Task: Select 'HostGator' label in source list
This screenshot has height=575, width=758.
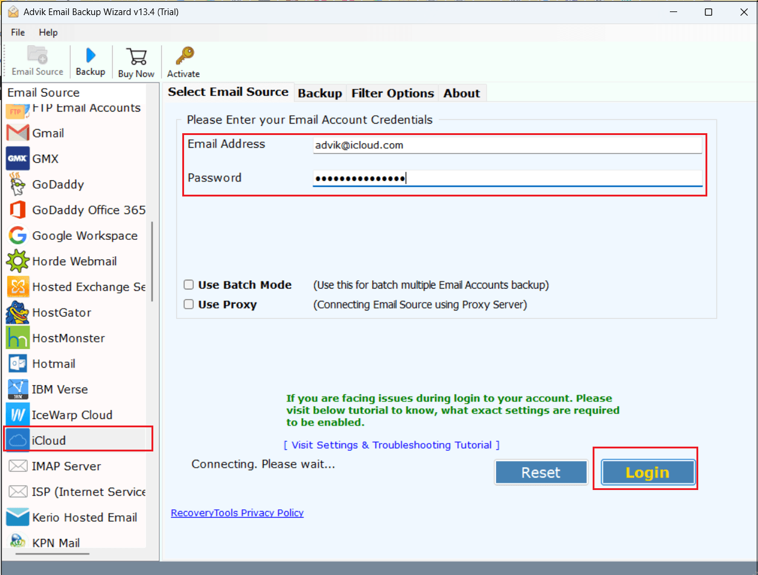Action: click(x=62, y=313)
